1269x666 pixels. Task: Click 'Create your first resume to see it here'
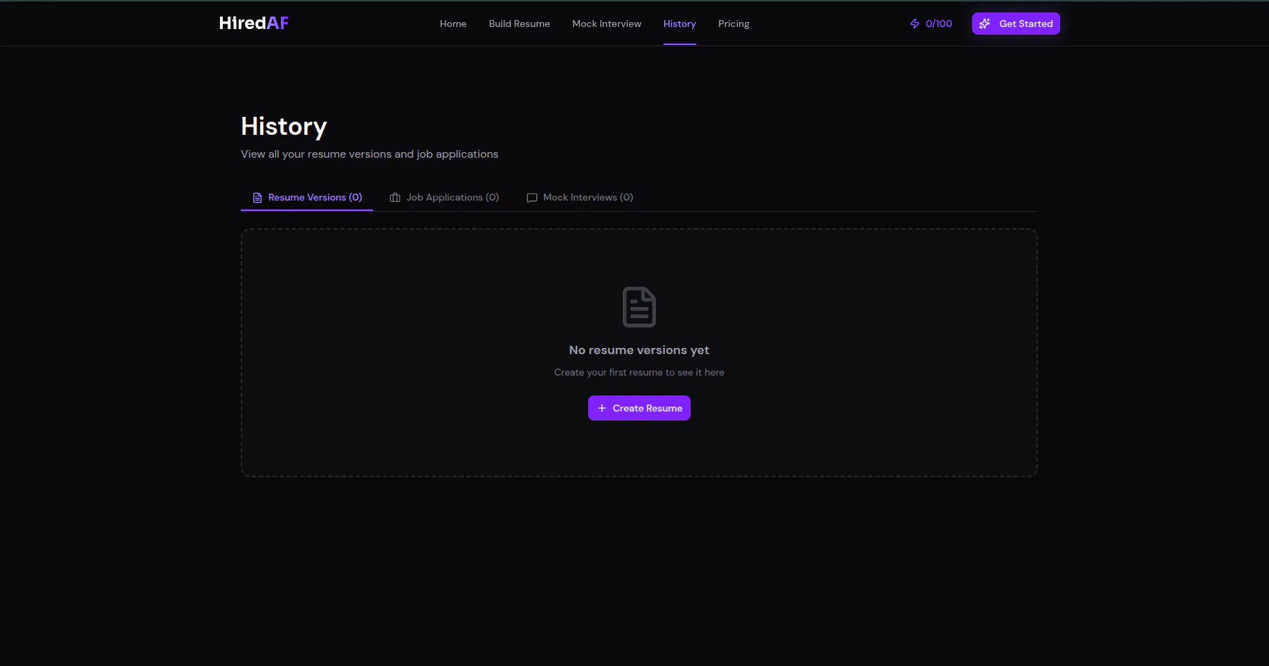coord(639,372)
